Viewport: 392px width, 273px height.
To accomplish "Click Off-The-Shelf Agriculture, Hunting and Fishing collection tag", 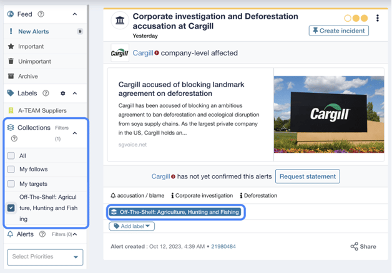I will 175,212.
